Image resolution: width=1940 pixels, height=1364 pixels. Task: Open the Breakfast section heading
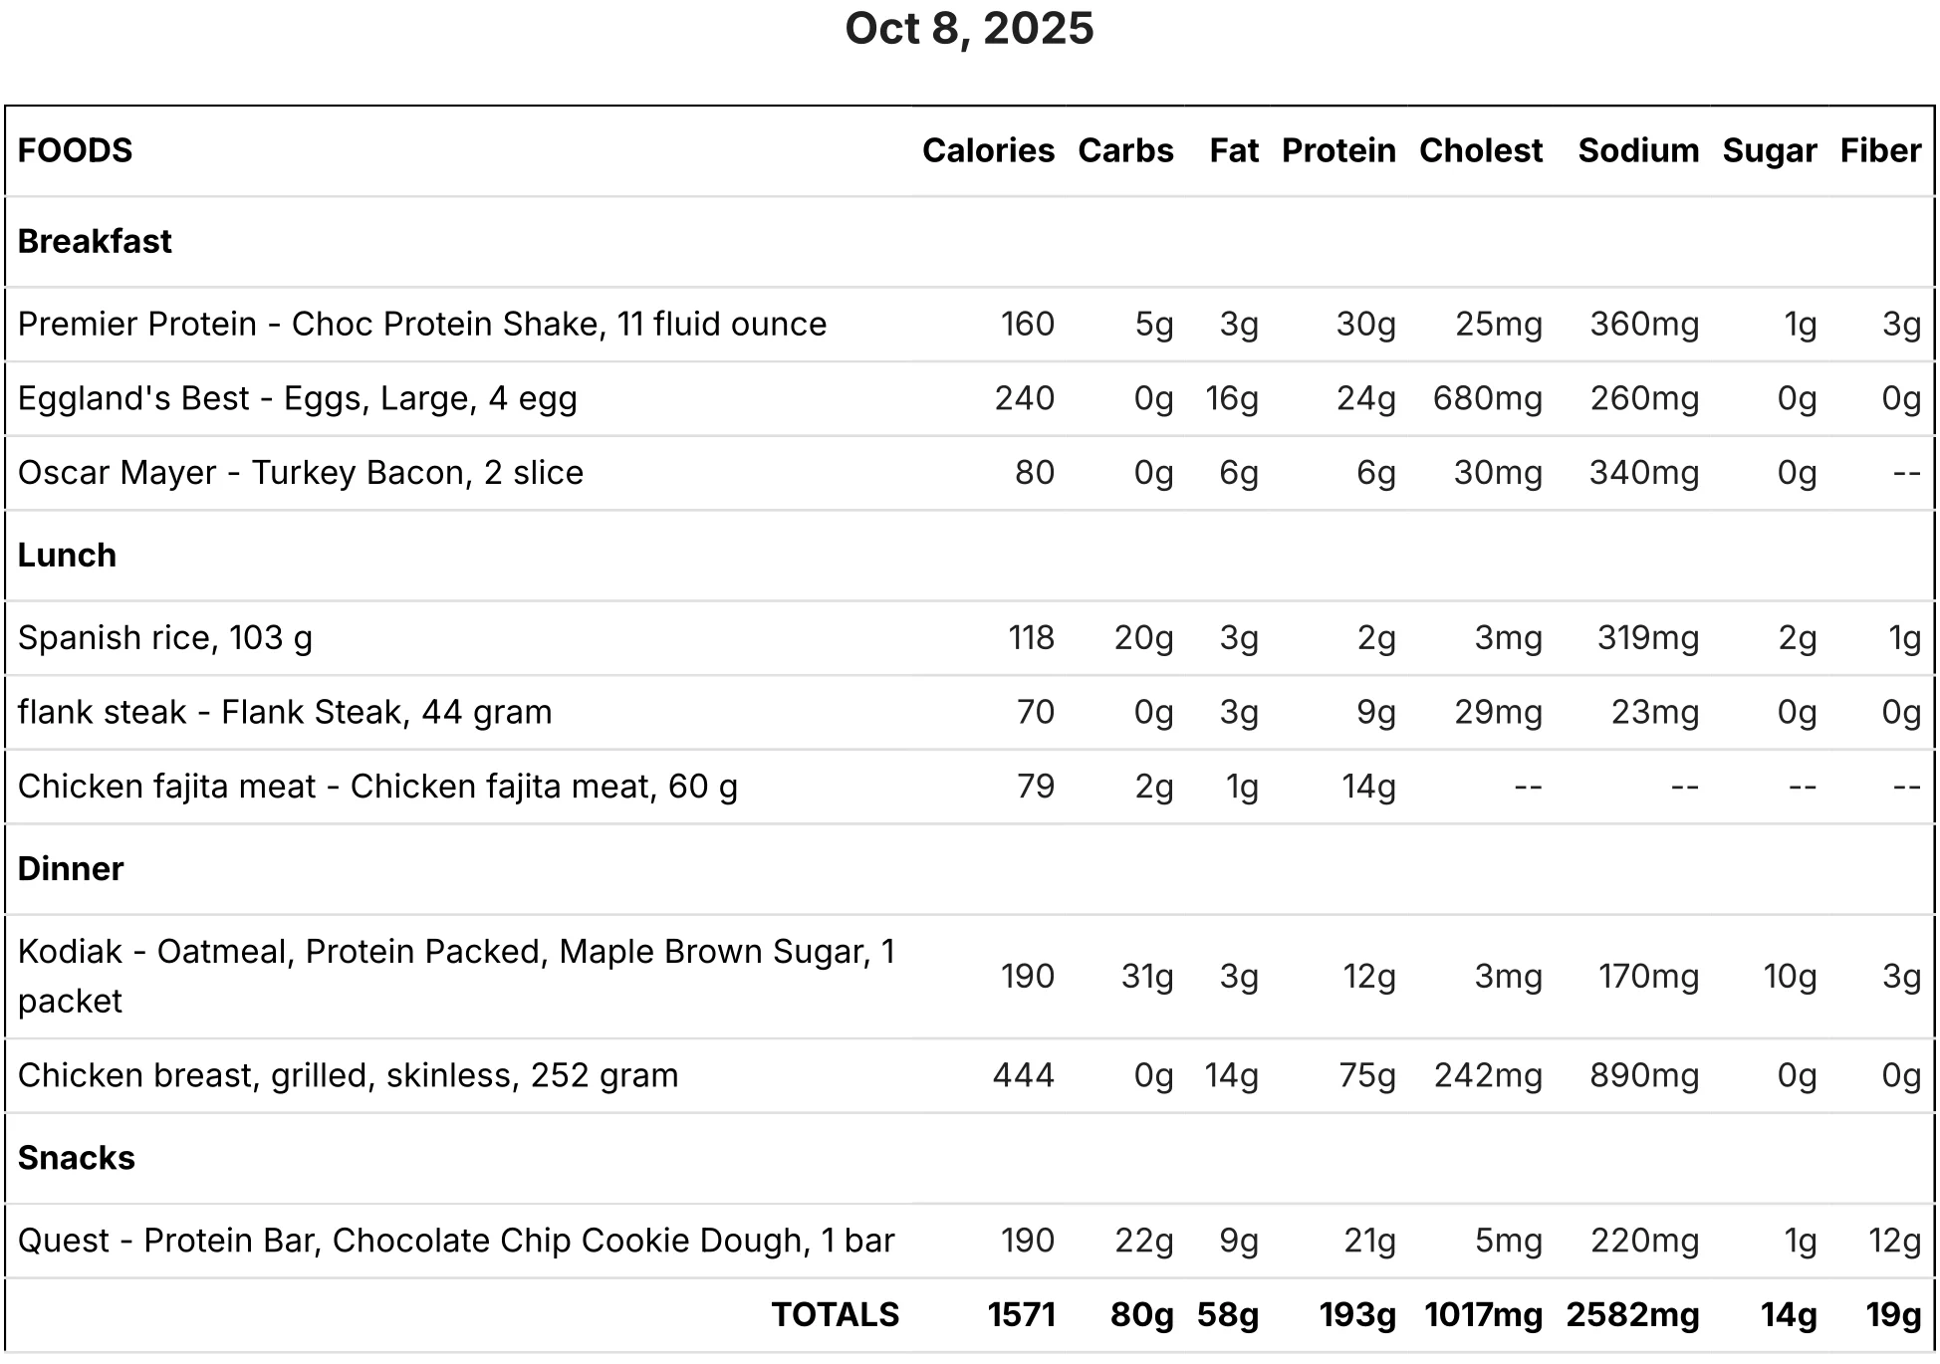95,241
